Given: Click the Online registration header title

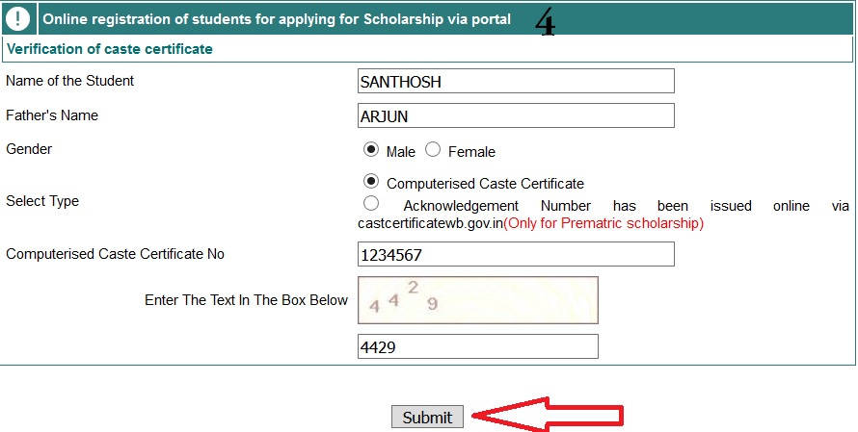Looking at the screenshot, I should coord(277,19).
